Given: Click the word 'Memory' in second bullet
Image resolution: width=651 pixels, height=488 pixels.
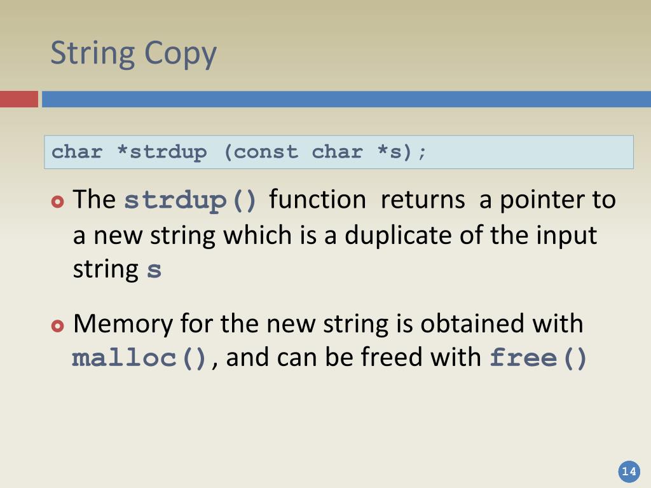Looking at the screenshot, I should click(123, 323).
